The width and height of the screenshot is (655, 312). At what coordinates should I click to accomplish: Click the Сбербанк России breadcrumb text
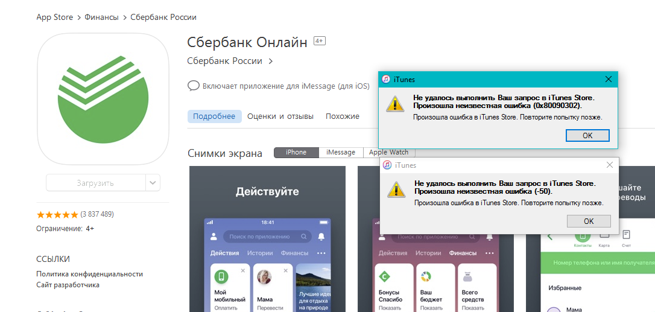pyautogui.click(x=163, y=17)
